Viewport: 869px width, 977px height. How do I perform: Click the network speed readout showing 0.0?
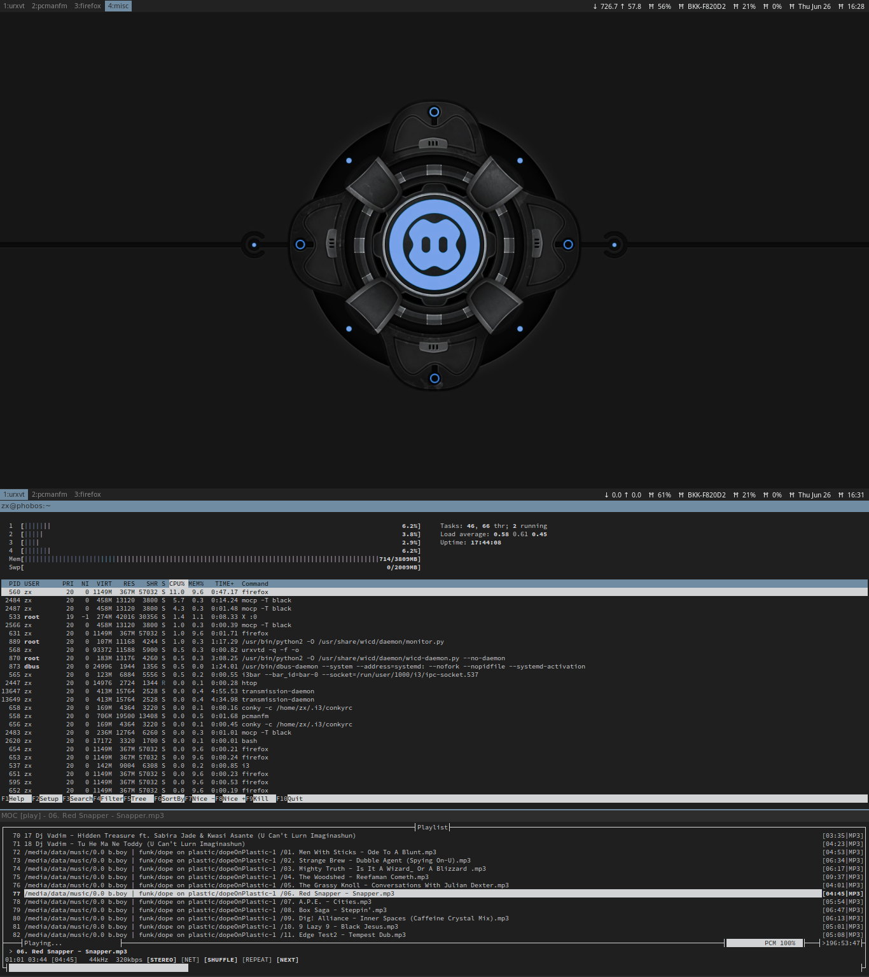coord(622,495)
